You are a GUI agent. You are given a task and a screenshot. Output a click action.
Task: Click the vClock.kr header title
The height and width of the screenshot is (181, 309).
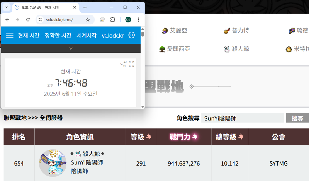tap(71, 35)
